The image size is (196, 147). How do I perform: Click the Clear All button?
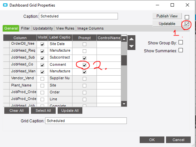[16, 110]
